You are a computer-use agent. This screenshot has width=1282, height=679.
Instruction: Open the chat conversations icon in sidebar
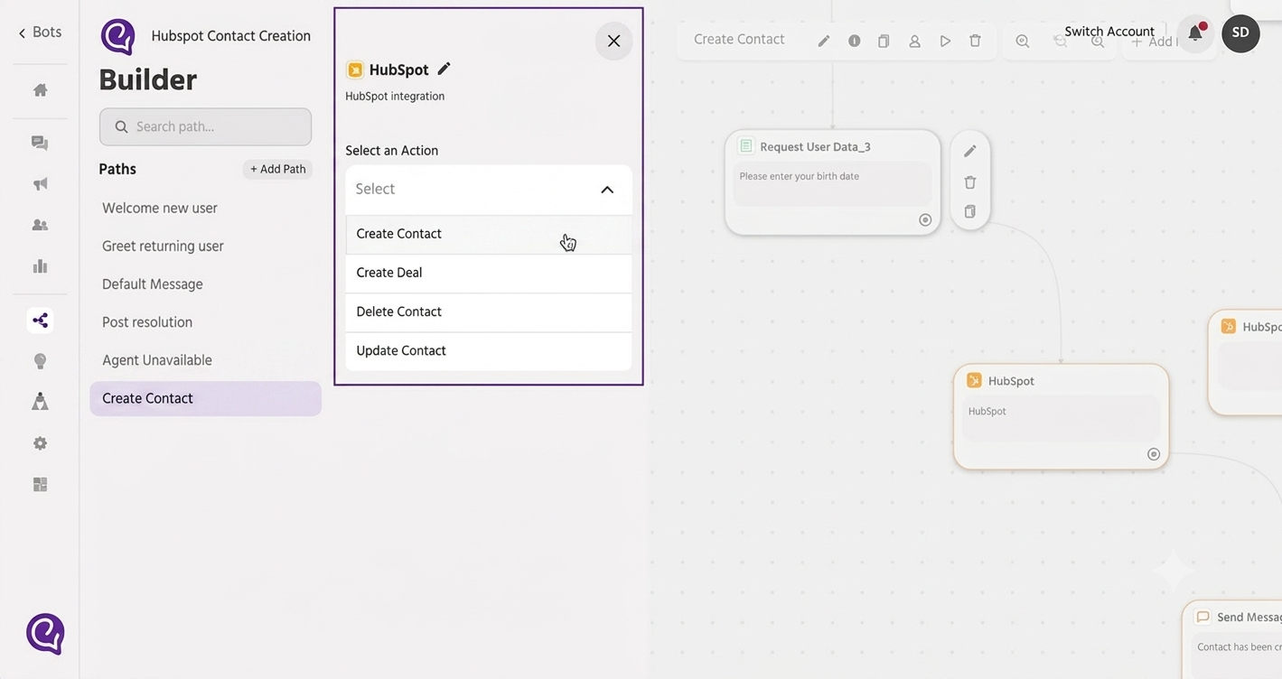tap(40, 143)
